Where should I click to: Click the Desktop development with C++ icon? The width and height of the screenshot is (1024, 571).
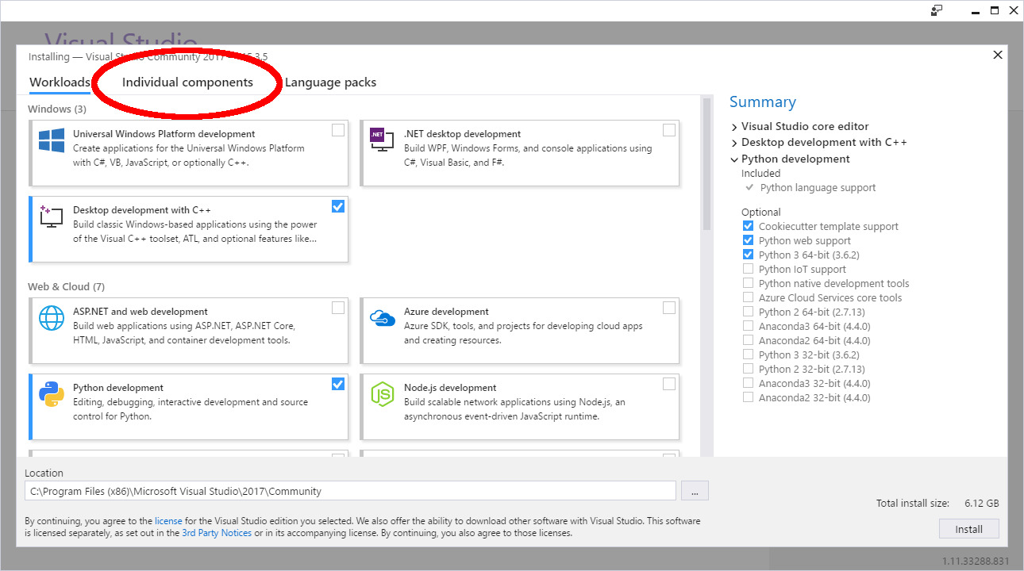[x=52, y=217]
